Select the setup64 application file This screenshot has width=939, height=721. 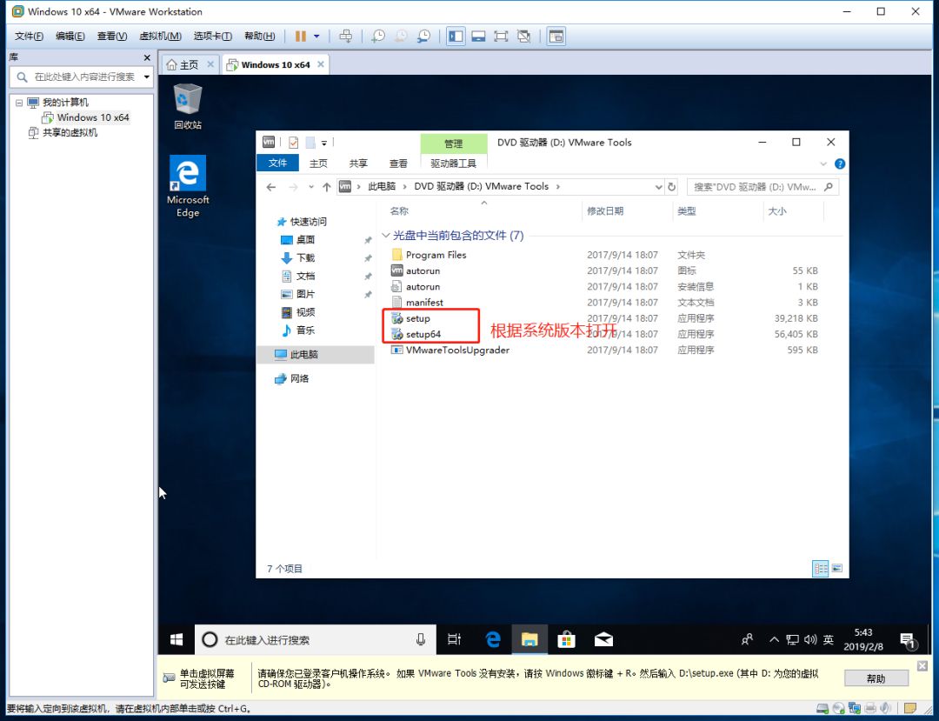423,334
